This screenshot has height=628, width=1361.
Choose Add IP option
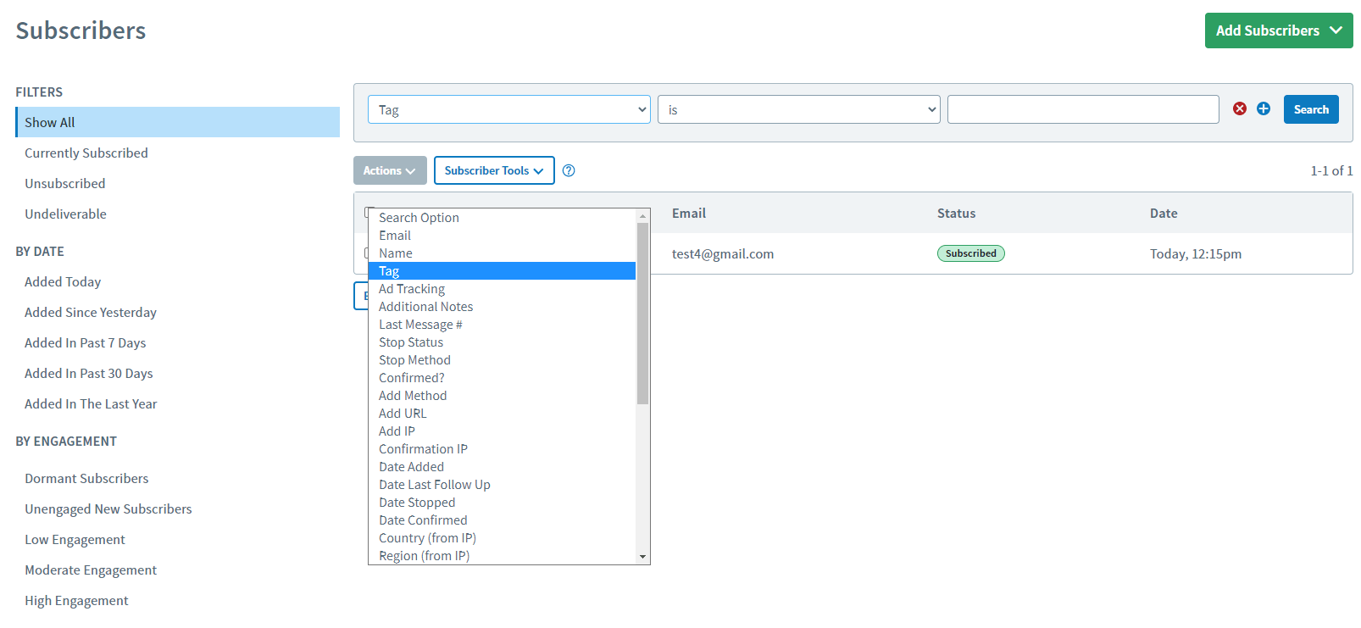click(502, 431)
